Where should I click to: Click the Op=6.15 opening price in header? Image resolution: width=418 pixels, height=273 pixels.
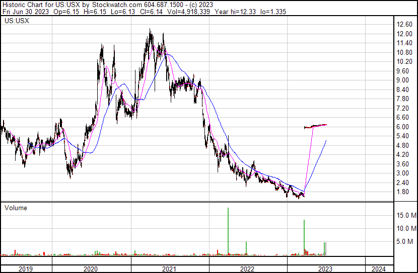pos(66,12)
